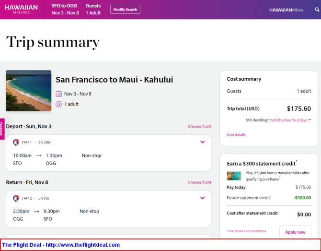Screen dimensions: 321x251
Task: Click the credit card image in offer
Action: click(234, 176)
